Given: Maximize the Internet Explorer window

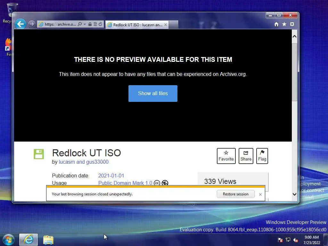Looking at the screenshot, I should coord(279,15).
